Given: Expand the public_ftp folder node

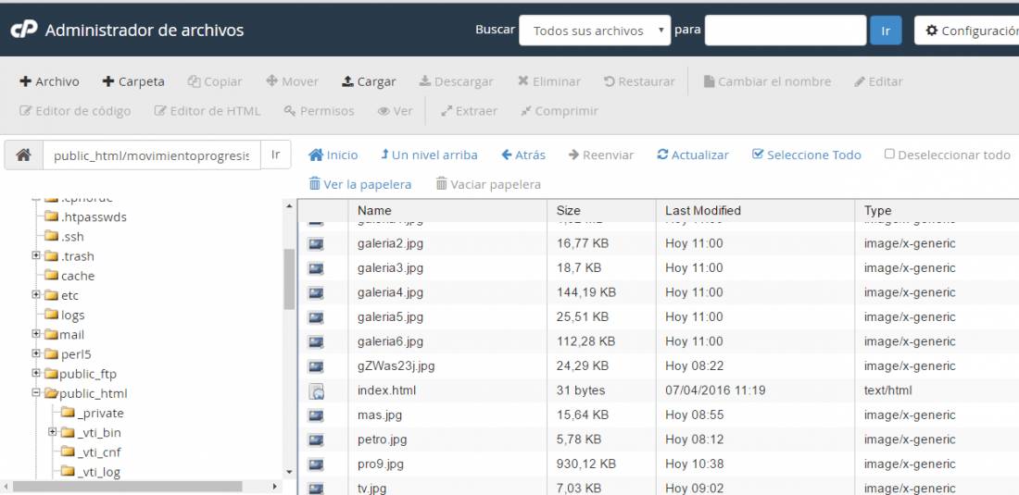Looking at the screenshot, I should click(36, 374).
